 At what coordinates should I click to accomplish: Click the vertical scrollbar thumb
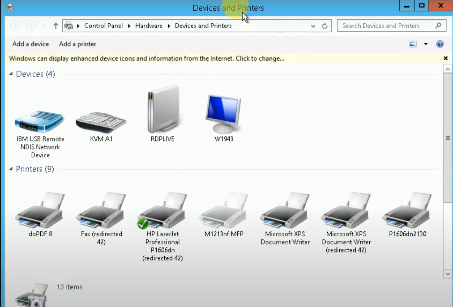click(448, 138)
